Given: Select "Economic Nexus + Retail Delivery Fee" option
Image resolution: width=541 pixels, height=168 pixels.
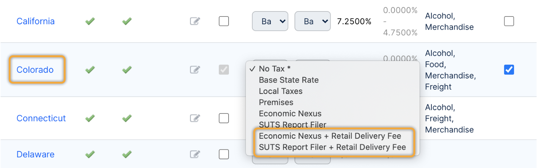Looking at the screenshot, I should 330,136.
